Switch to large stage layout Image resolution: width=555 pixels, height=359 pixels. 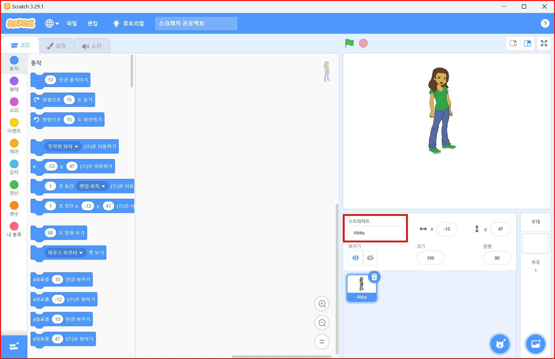pyautogui.click(x=528, y=44)
